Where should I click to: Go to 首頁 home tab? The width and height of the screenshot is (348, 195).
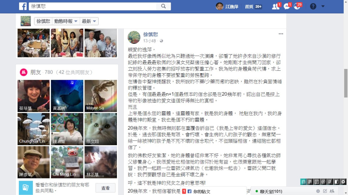(x=249, y=6)
